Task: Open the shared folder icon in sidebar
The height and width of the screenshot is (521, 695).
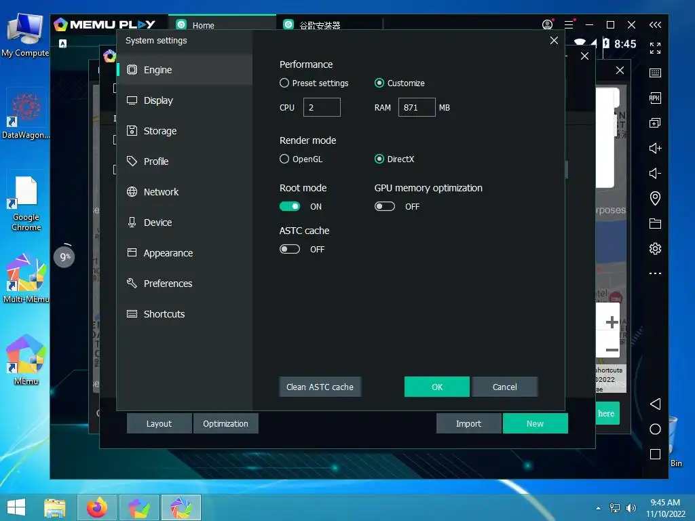Action: coord(655,223)
